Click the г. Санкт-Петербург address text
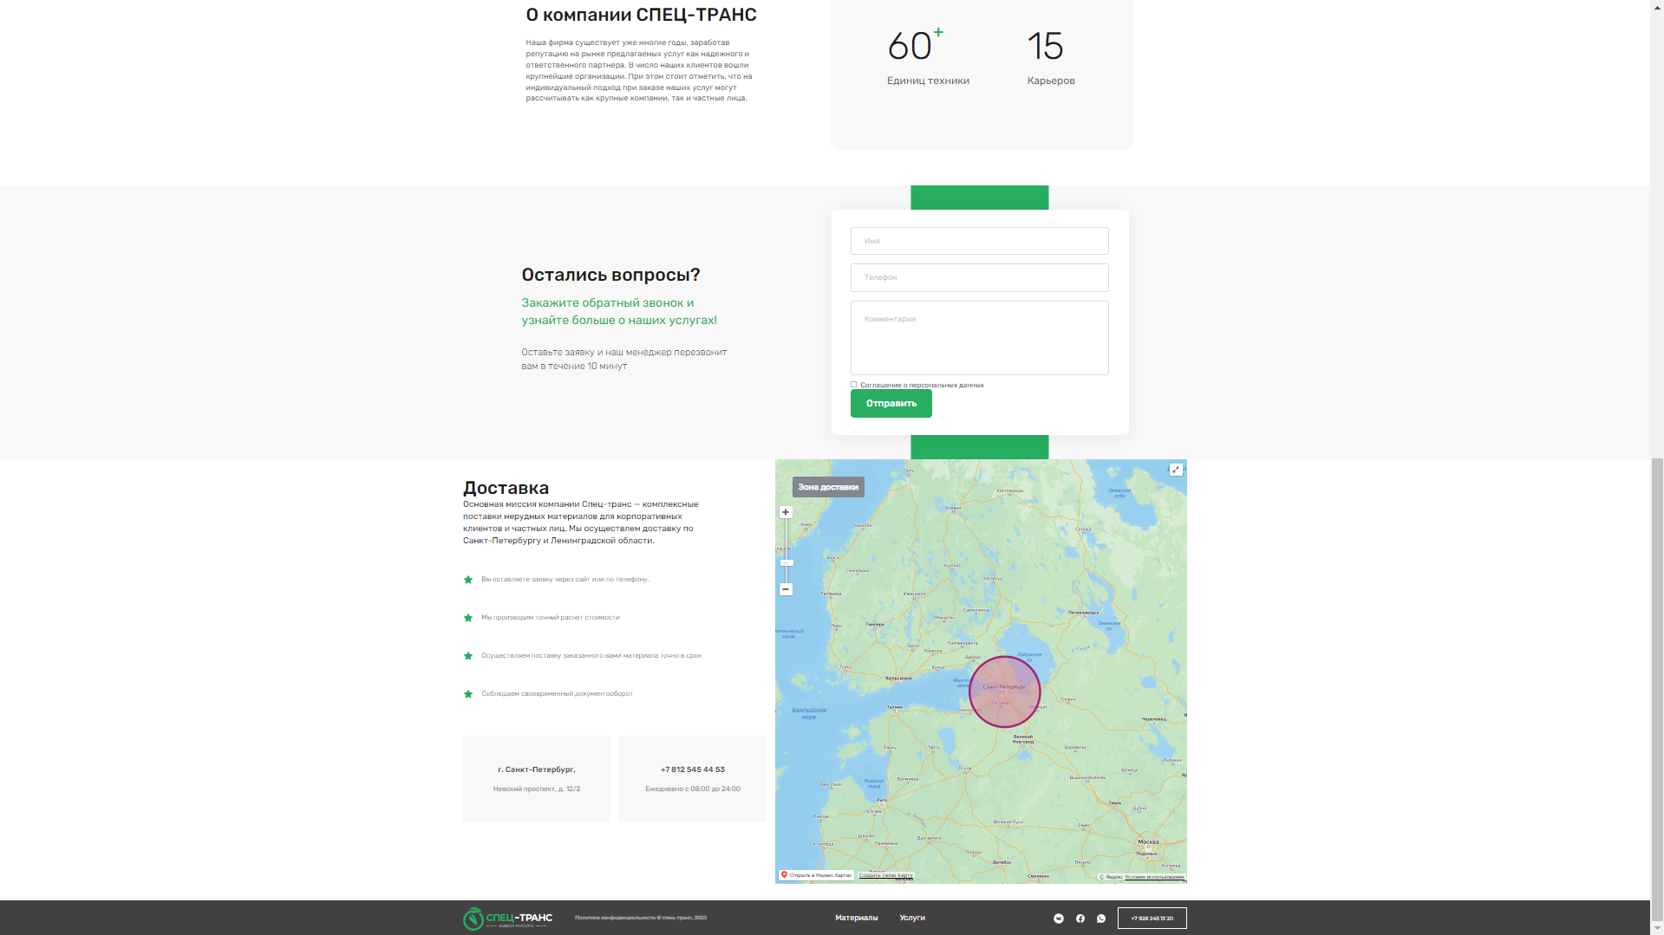The height and width of the screenshot is (935, 1664). point(537,769)
